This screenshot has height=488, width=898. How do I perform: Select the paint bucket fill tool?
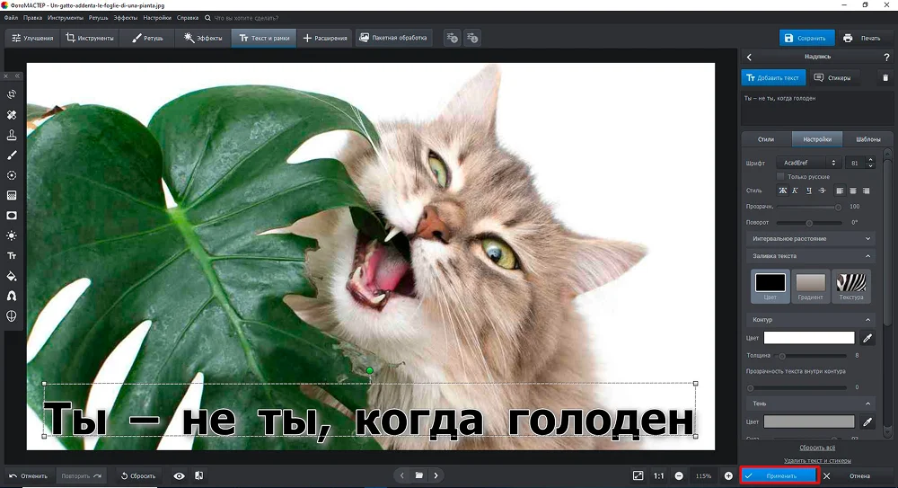pos(12,276)
